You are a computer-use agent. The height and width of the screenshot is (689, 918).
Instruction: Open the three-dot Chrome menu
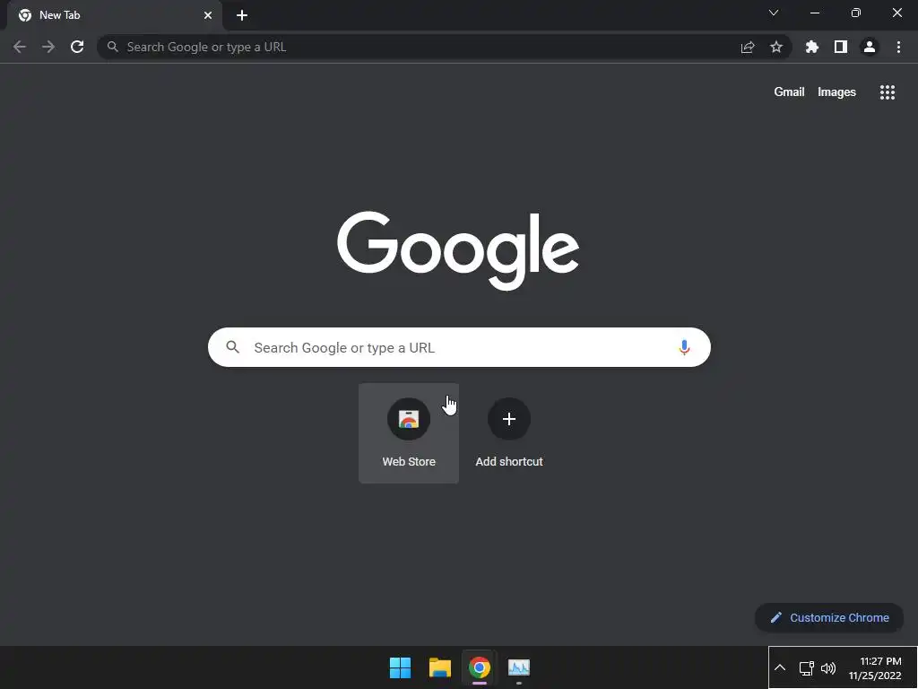[x=898, y=47]
